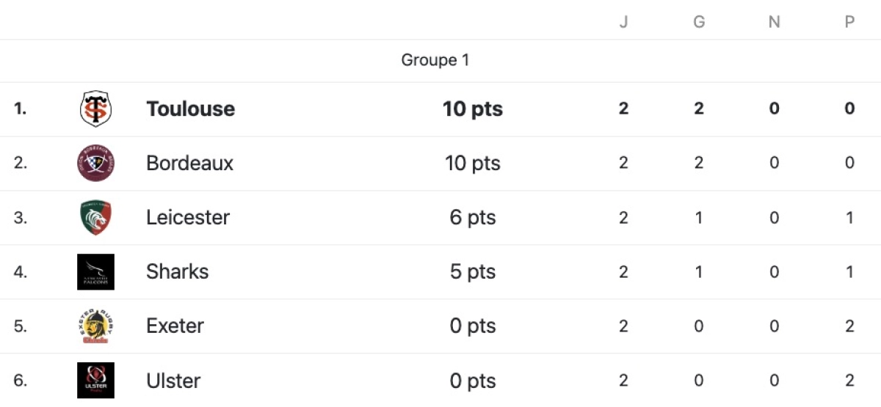
Task: Click the black Falcons logo beside Sharks
Action: click(95, 271)
